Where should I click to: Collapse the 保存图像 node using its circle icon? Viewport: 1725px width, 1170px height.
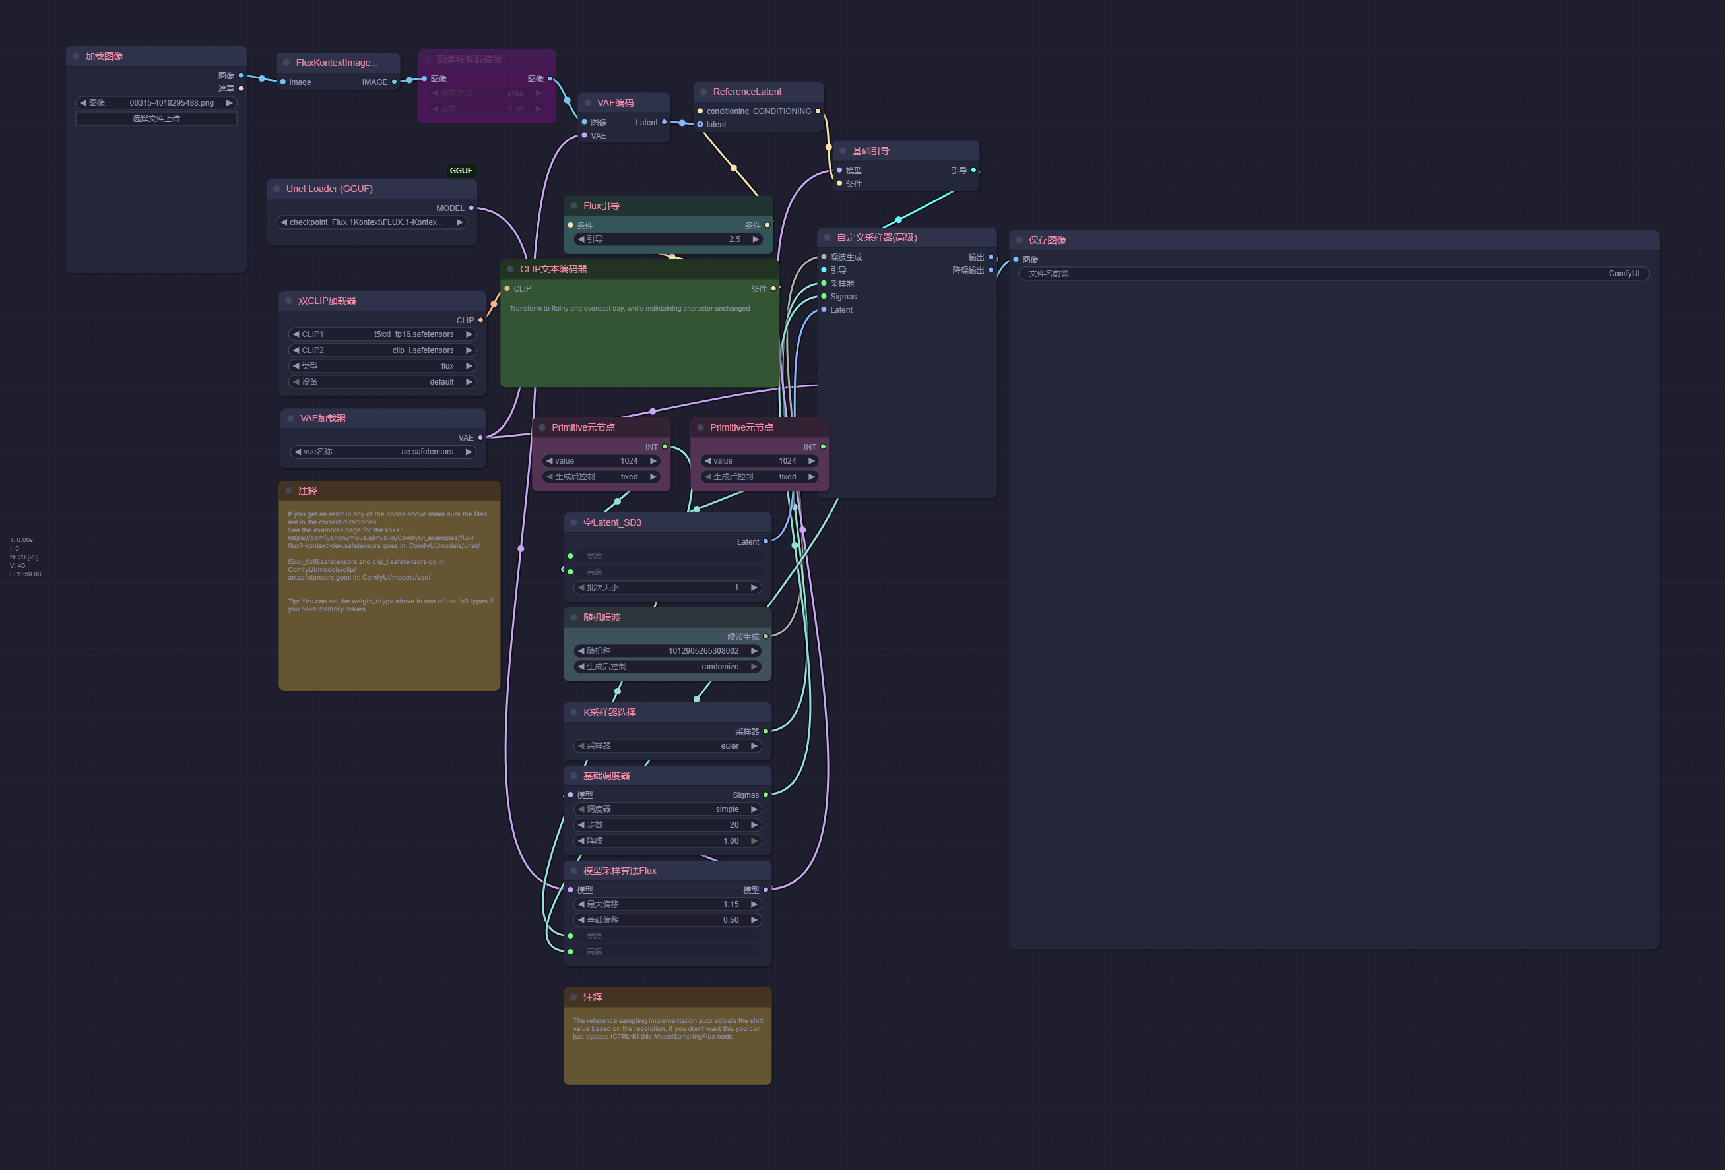tap(1019, 239)
